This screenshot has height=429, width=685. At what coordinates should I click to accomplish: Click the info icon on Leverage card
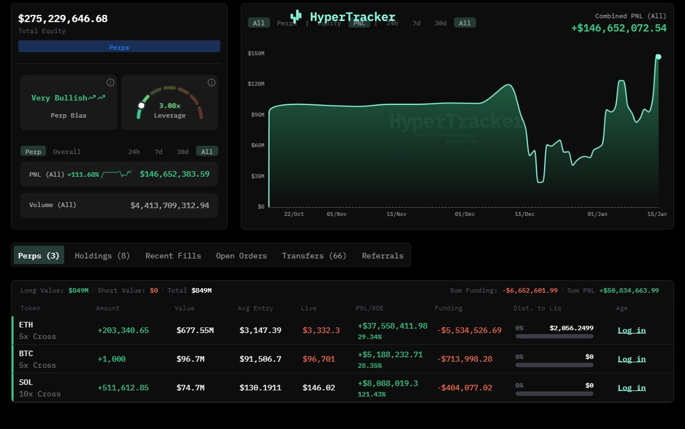point(211,83)
